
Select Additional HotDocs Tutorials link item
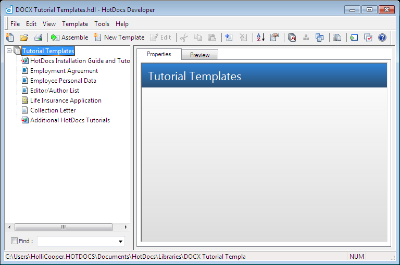pos(70,120)
